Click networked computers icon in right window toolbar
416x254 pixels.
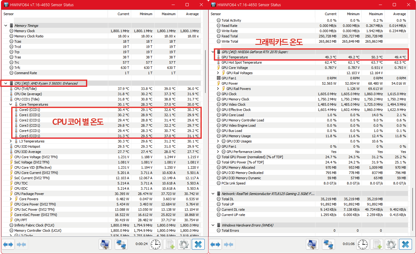(x=328, y=244)
